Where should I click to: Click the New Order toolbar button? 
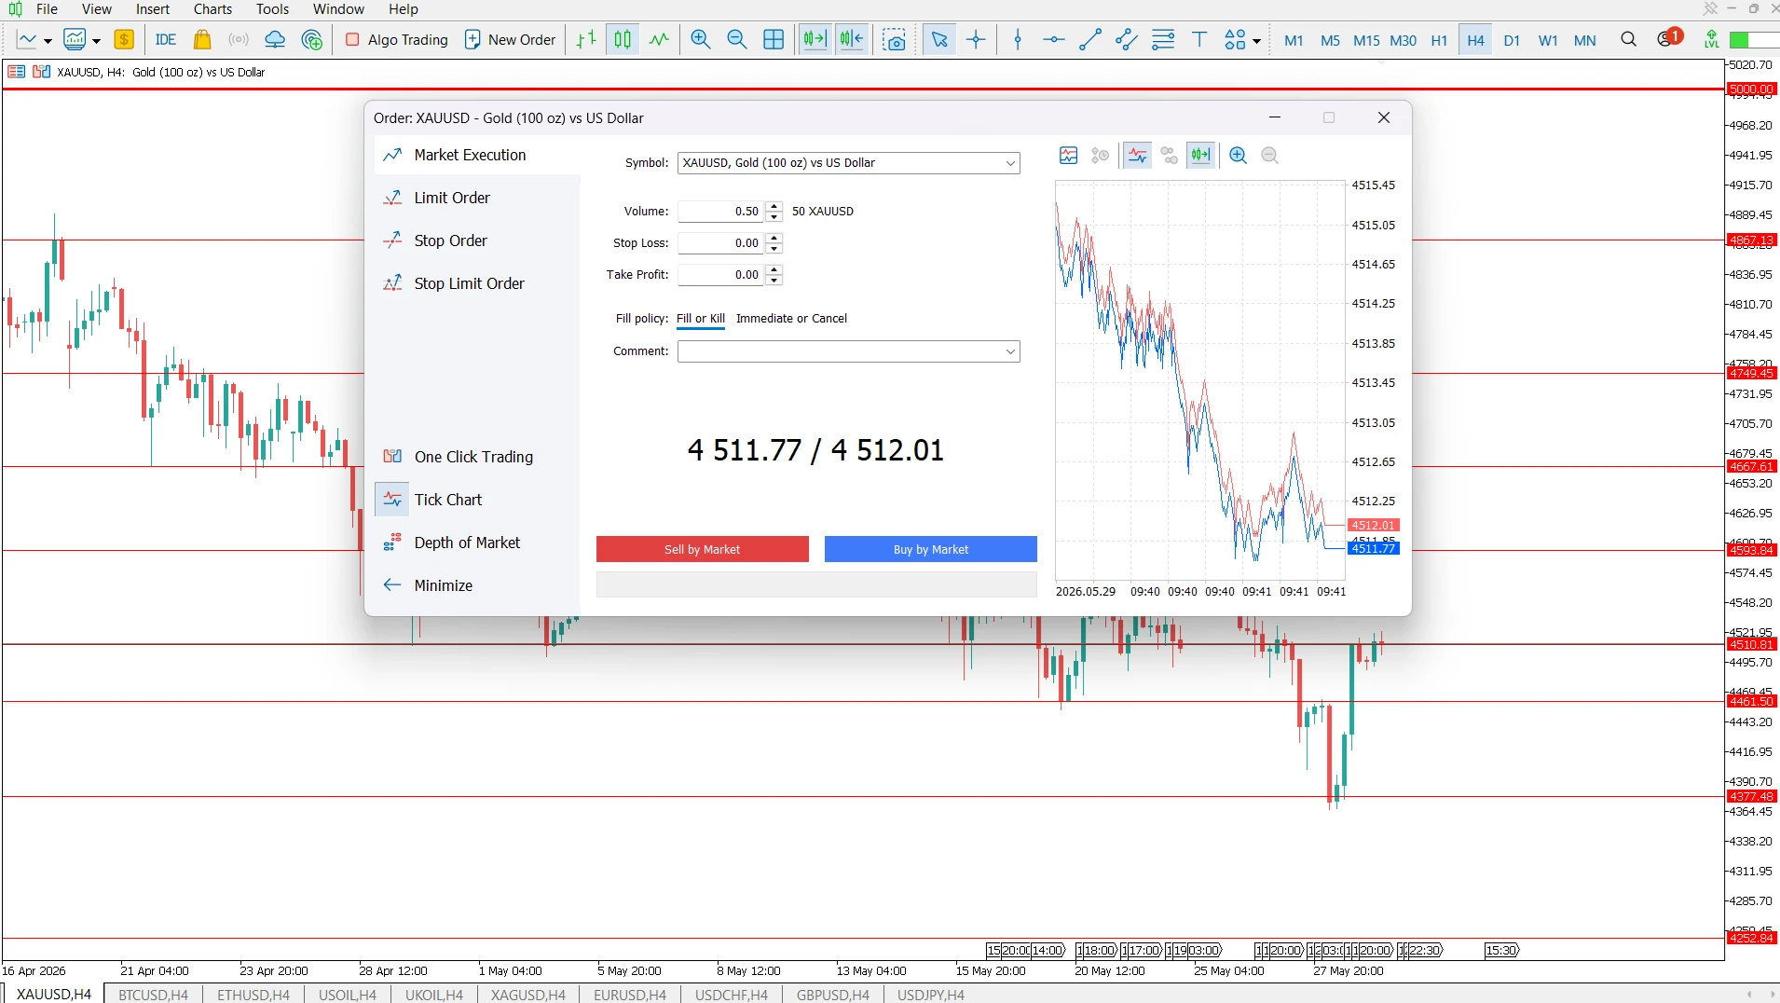(x=510, y=40)
